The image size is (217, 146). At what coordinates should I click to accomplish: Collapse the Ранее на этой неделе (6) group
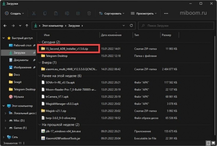(40, 76)
